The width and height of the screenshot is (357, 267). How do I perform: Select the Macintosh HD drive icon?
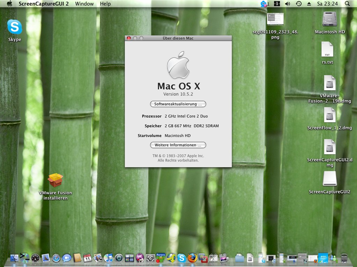(x=329, y=19)
